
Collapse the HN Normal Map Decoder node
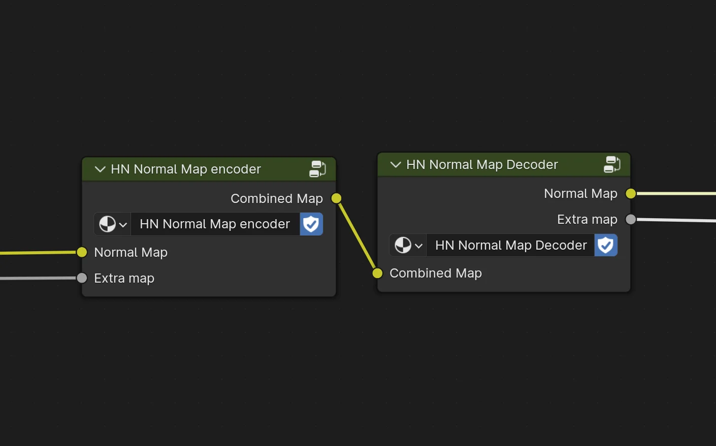(395, 164)
